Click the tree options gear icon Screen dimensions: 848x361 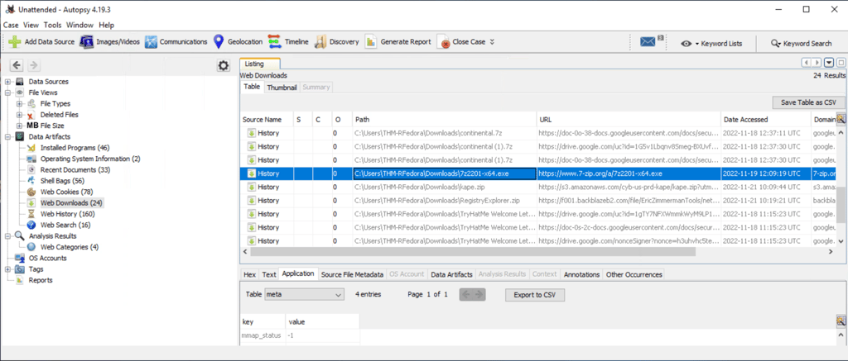tap(223, 66)
